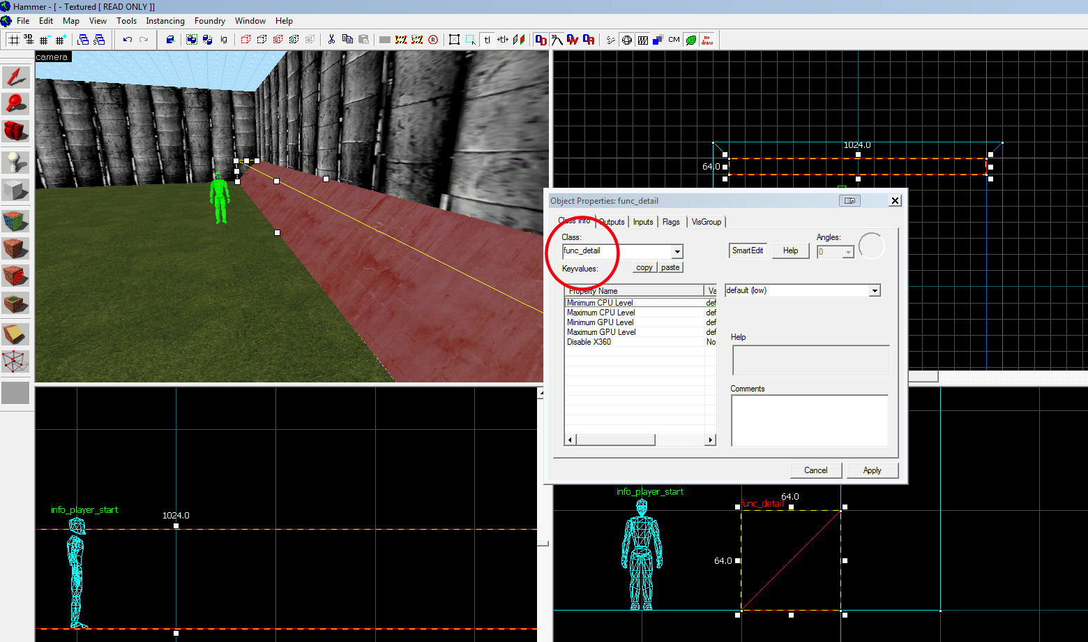Click inside the Comments text box
The width and height of the screenshot is (1088, 642).
click(x=809, y=420)
